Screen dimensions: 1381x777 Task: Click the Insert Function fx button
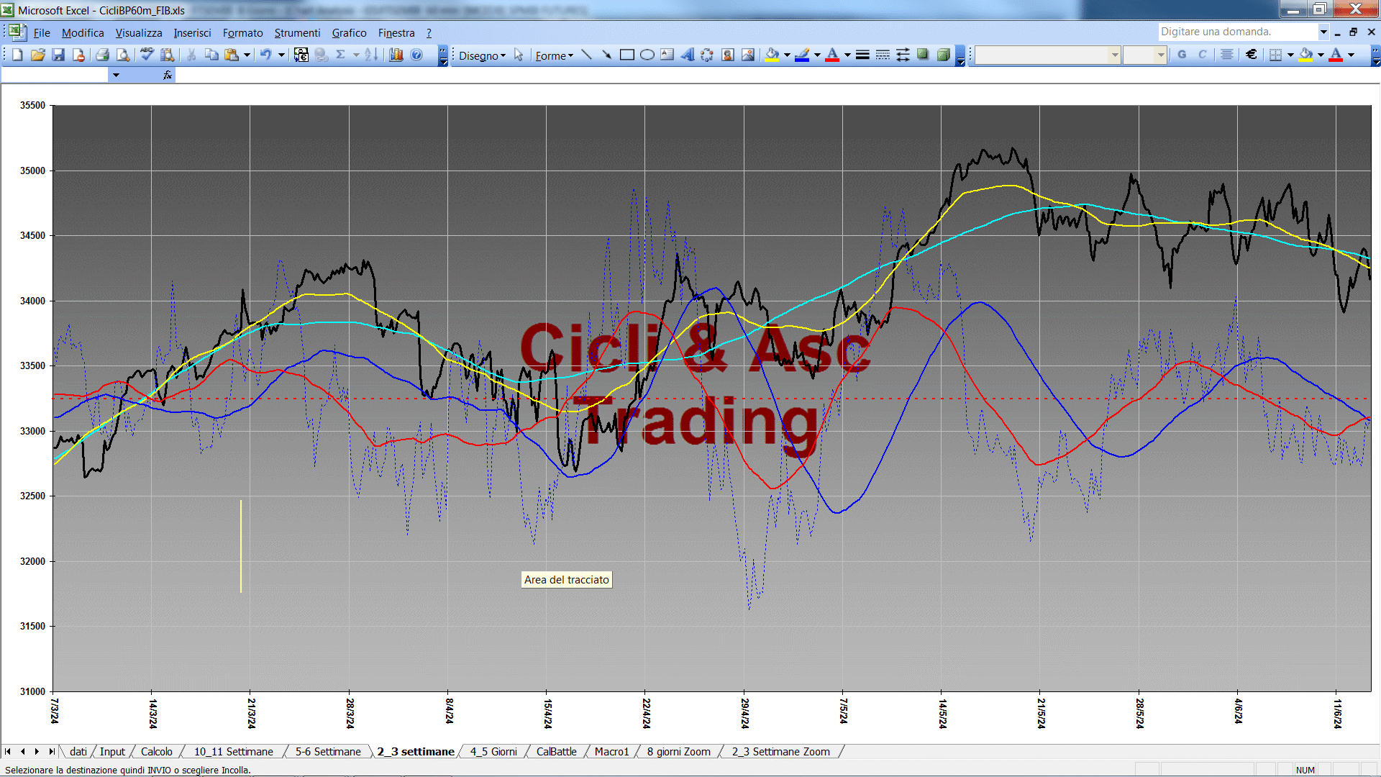pyautogui.click(x=168, y=75)
